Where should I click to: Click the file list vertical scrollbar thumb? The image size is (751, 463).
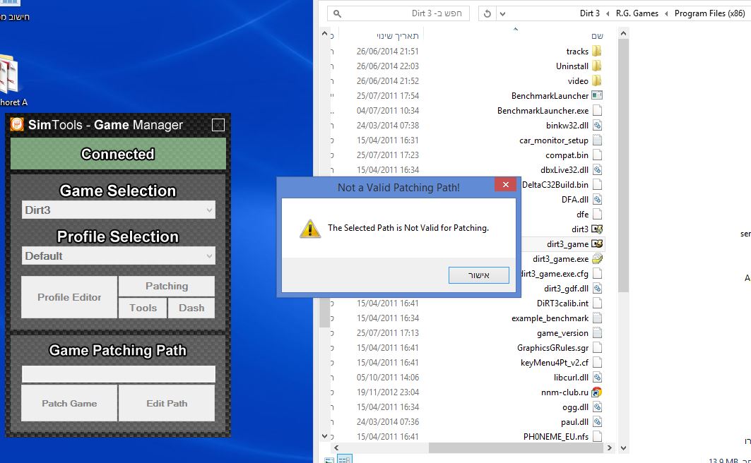[x=623, y=165]
